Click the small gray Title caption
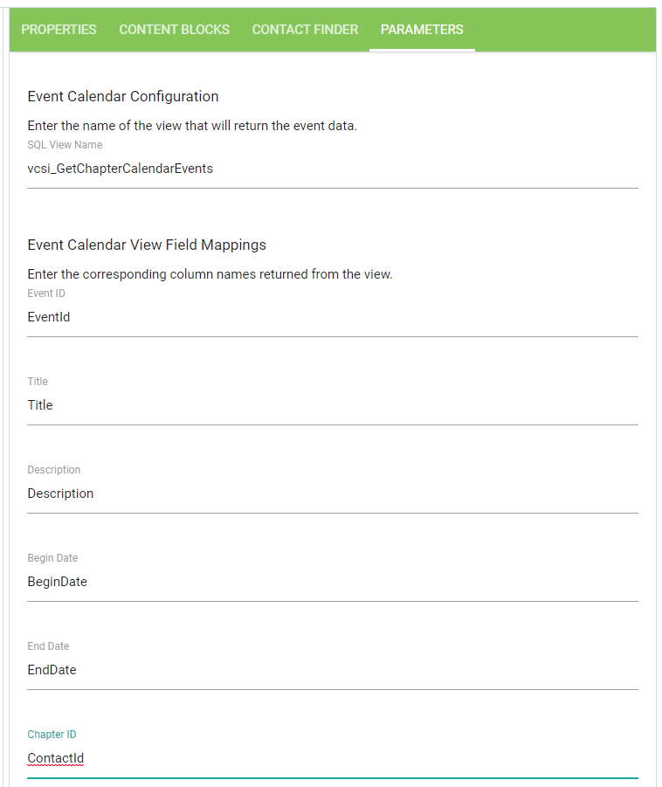This screenshot has width=662, height=787. click(x=38, y=382)
